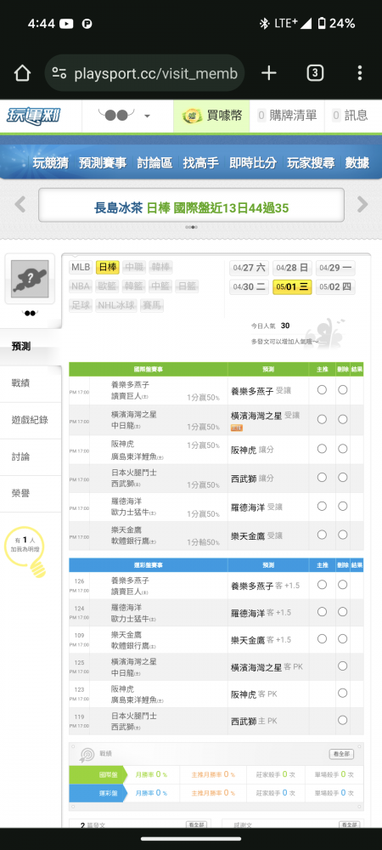The height and width of the screenshot is (850, 382).
Task: Open the 戰績 sidebar tab
Action: pyautogui.click(x=31, y=383)
